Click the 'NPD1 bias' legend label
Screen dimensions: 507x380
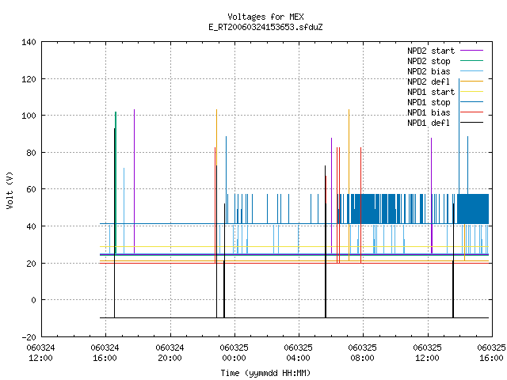[x=429, y=112]
